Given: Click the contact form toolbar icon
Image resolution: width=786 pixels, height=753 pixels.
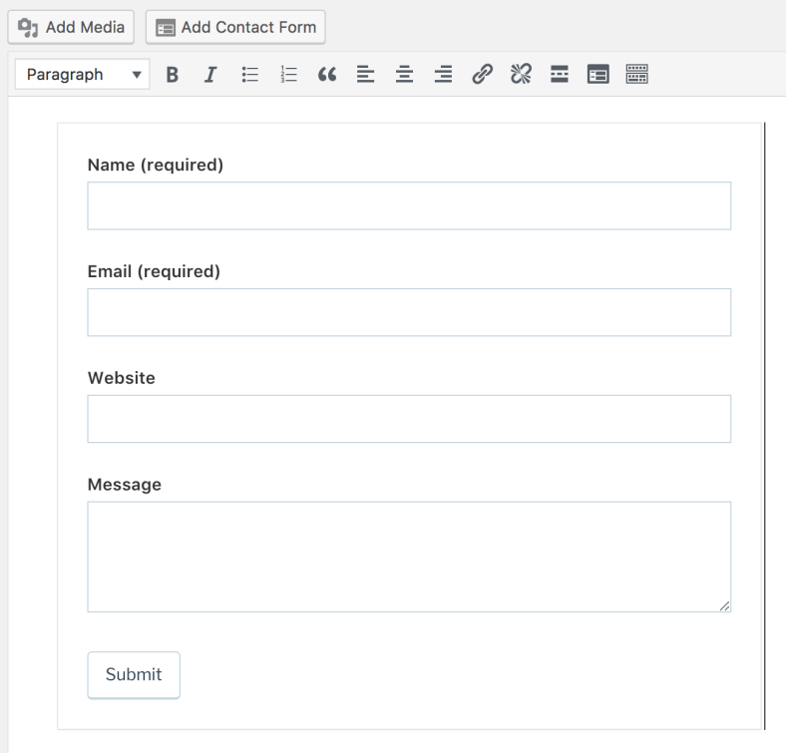Looking at the screenshot, I should coord(597,76).
